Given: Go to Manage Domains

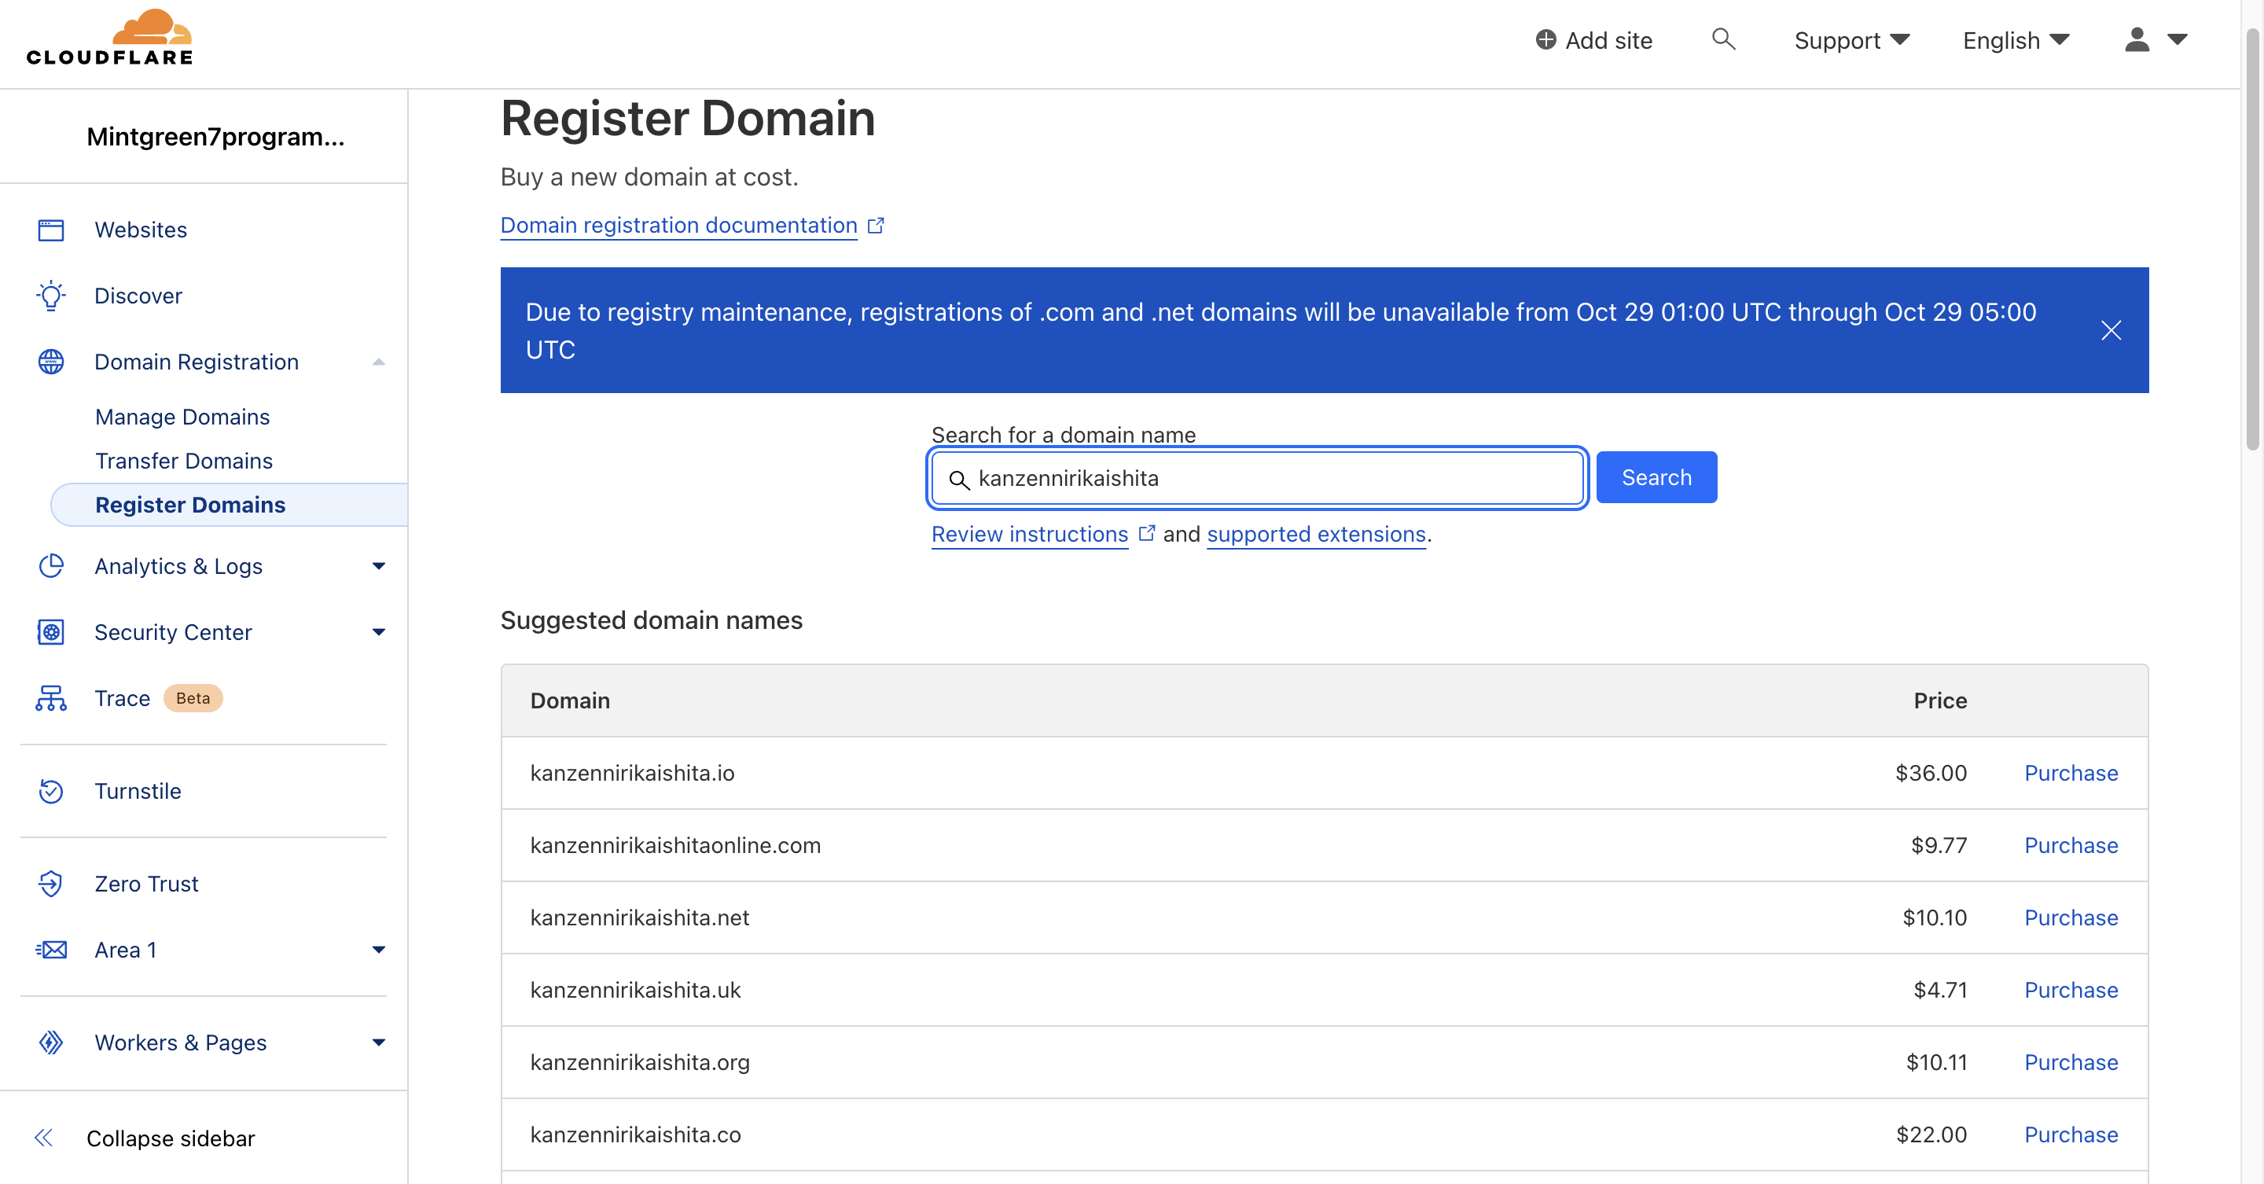Looking at the screenshot, I should pos(182,417).
